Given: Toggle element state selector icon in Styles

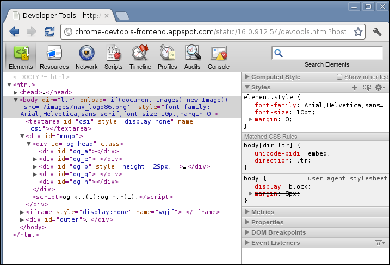Looking at the screenshot, I should (367, 87).
